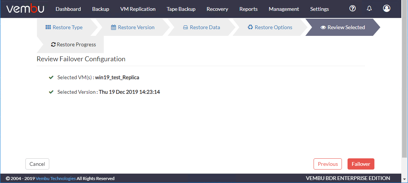
Task: Open the Dashboard menu
Action: click(68, 9)
